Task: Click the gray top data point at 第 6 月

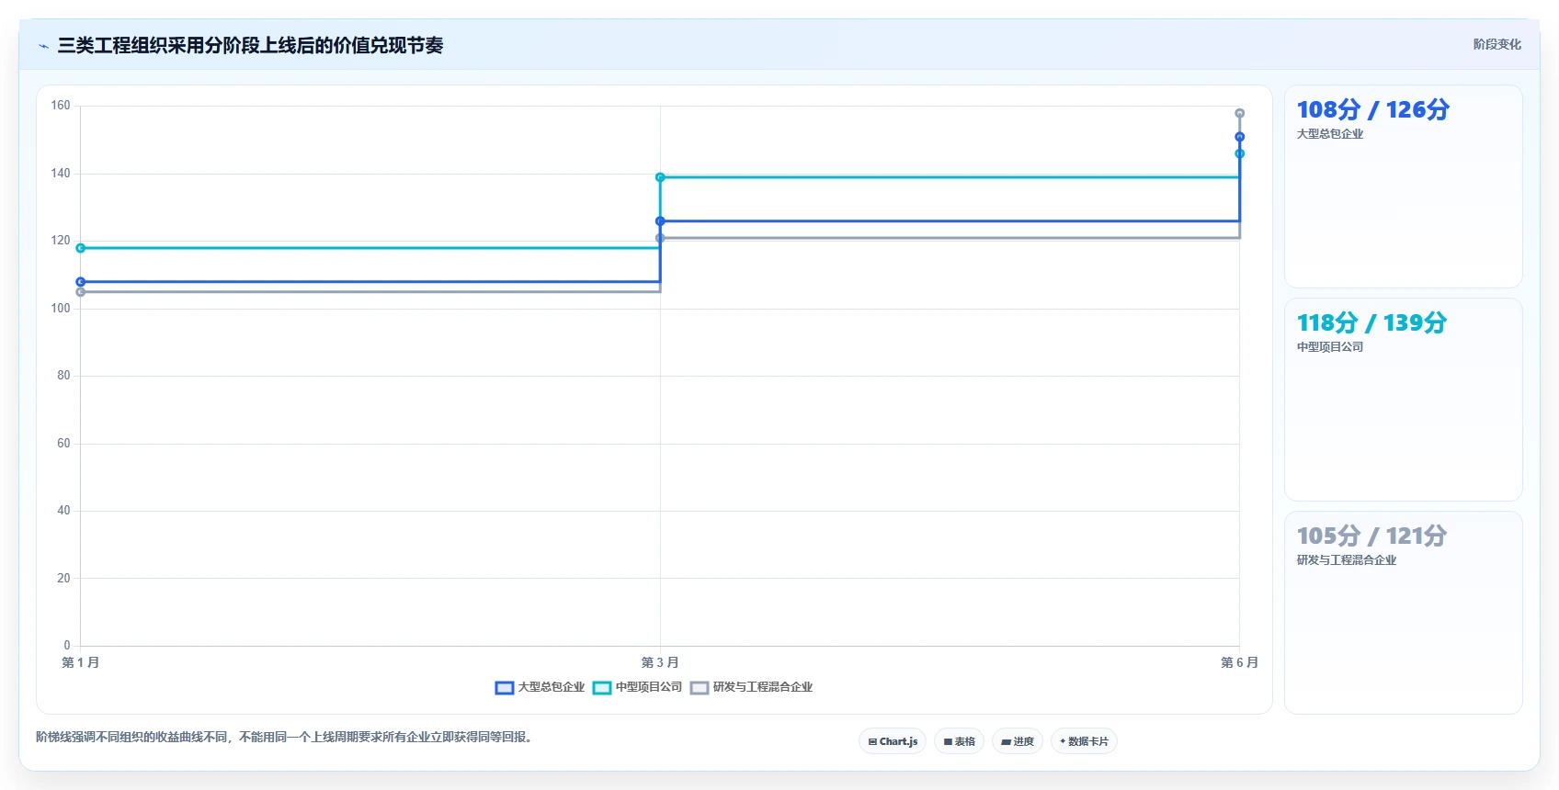Action: pos(1240,114)
